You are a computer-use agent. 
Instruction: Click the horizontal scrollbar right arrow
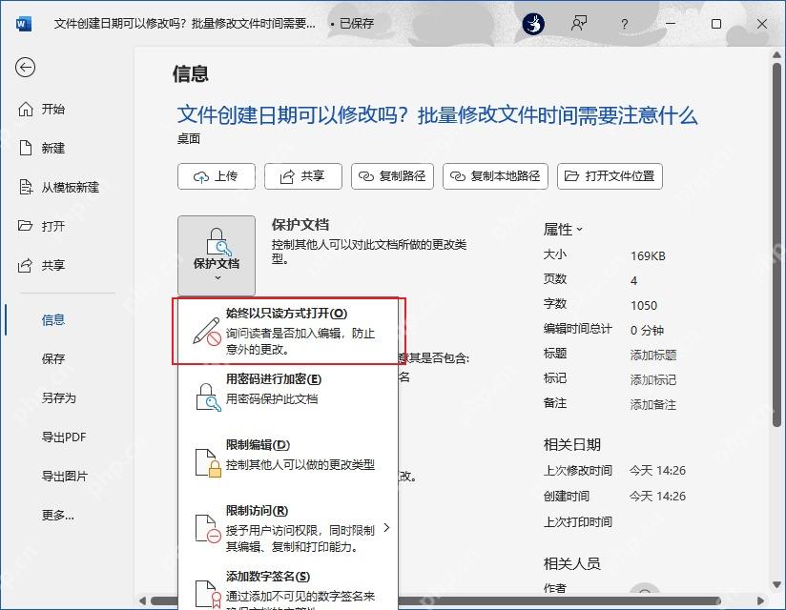click(760, 600)
